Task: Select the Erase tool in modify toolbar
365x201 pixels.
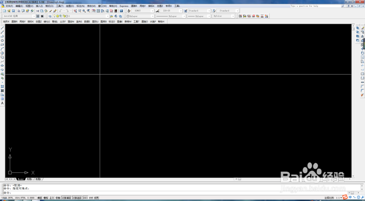Action: tap(362, 28)
